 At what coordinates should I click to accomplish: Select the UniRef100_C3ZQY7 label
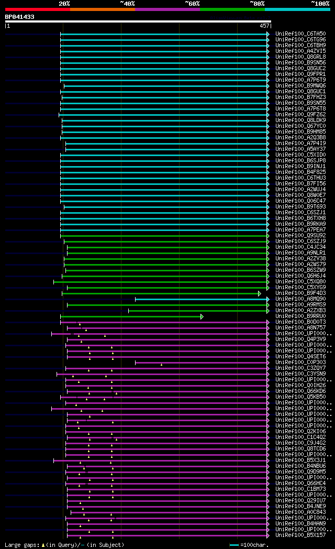point(300,368)
